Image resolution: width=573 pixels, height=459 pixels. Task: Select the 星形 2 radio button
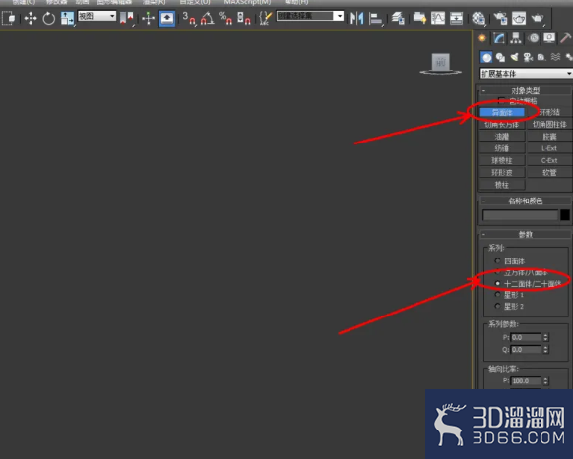click(497, 306)
